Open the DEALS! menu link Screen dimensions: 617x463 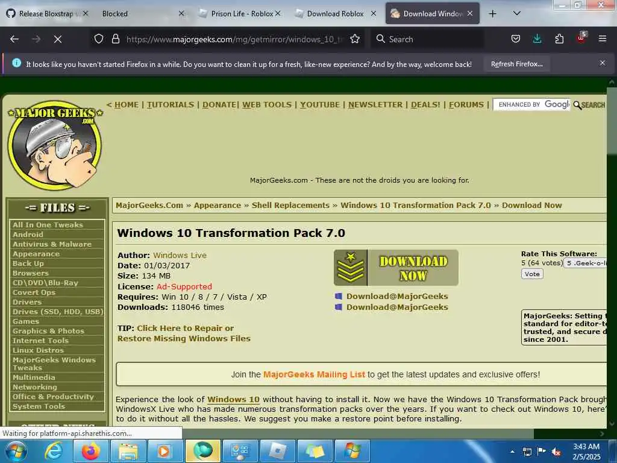425,105
